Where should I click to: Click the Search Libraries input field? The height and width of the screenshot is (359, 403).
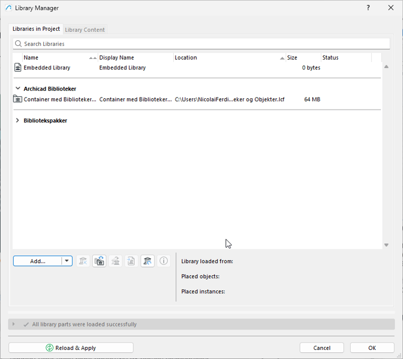tap(205, 44)
